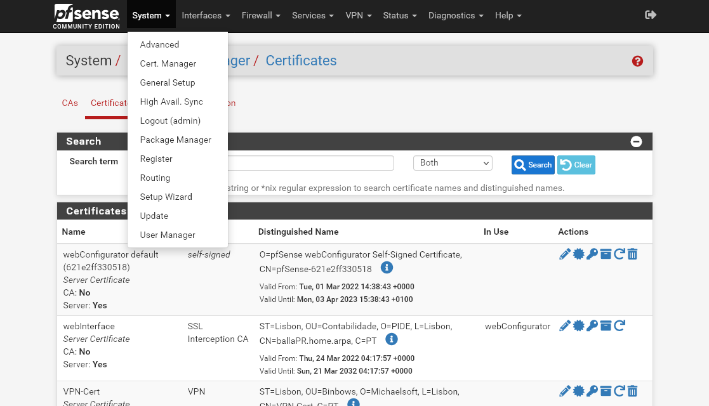
Task: Click the search term text field
Action: tap(311, 163)
